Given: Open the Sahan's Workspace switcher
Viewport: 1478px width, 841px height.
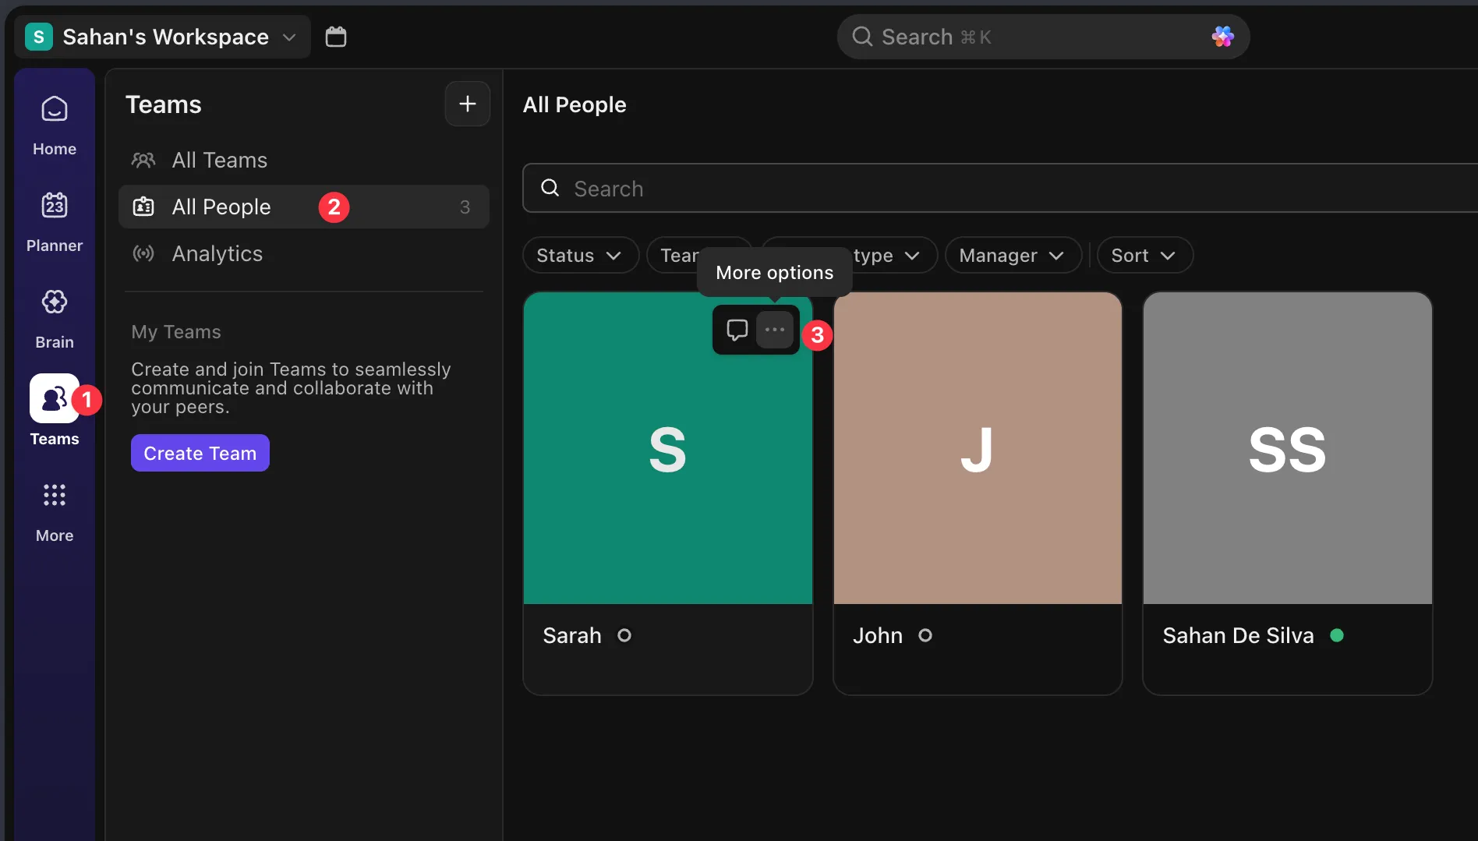Looking at the screenshot, I should pos(162,36).
